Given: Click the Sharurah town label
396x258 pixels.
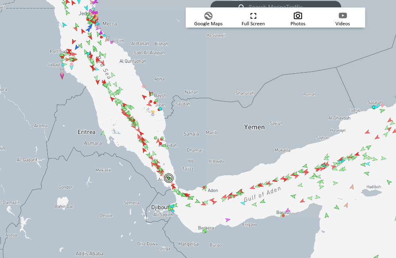Looking at the screenshot, I should (x=245, y=93).
